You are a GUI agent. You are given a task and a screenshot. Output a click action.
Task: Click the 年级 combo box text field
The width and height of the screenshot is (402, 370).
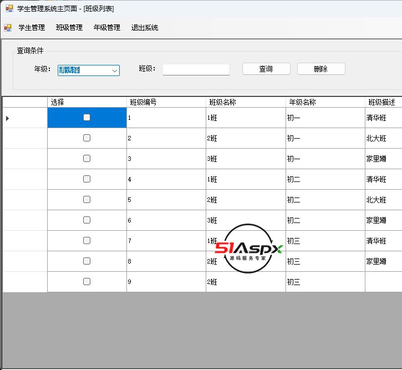click(83, 70)
